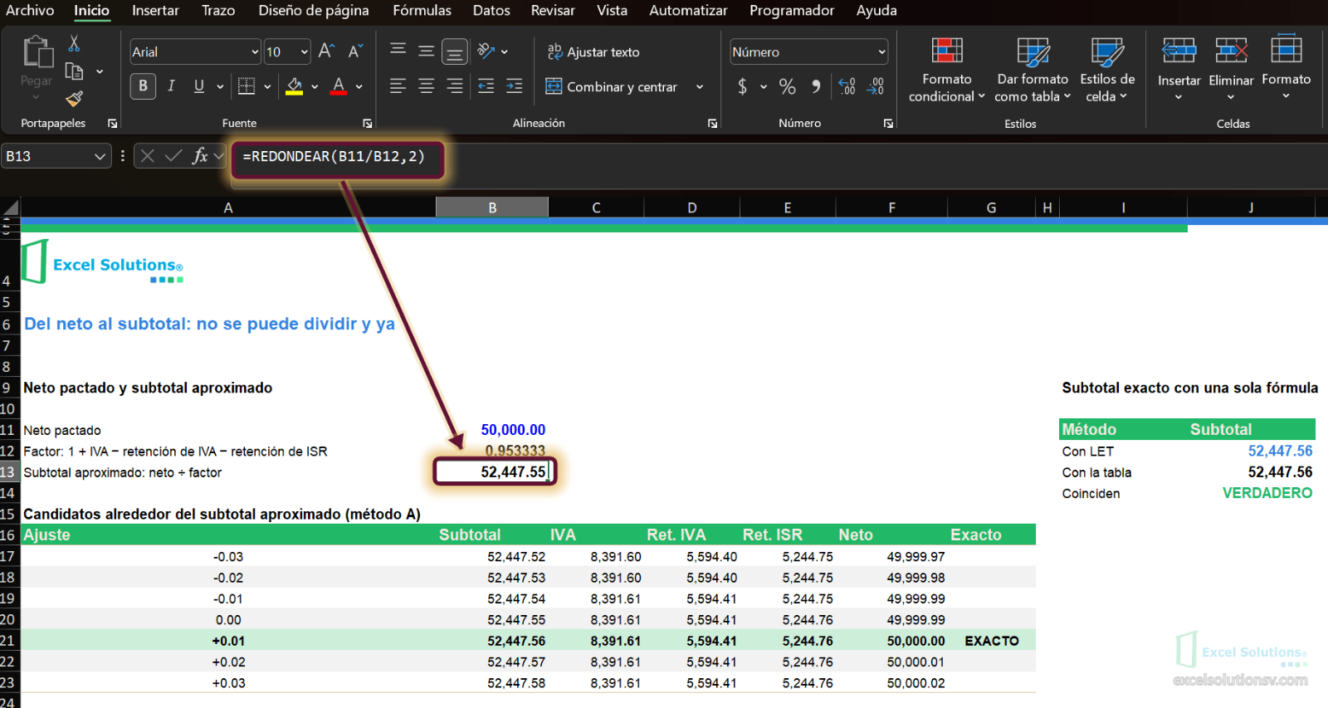Click the increase indent icon

[x=515, y=85]
